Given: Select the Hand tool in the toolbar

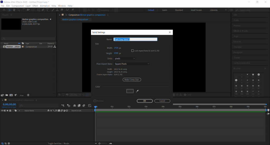Looking at the screenshot, I should click(x=14, y=10).
